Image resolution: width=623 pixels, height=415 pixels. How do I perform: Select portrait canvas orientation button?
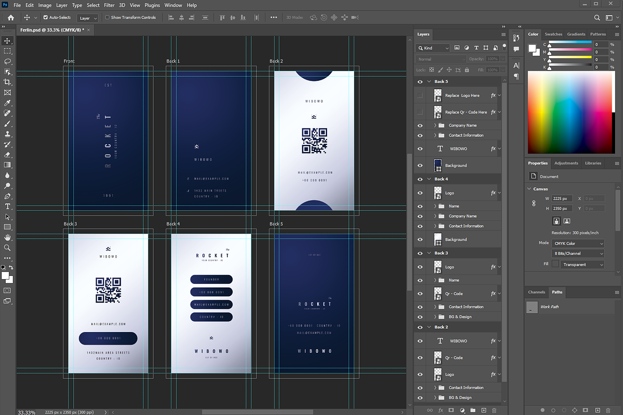556,220
